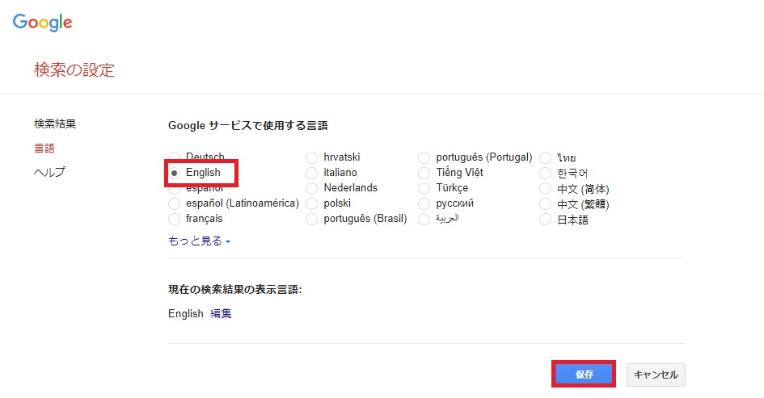Choose Thai (ไทย) language option
Screen dimensions: 764x398
pos(546,157)
